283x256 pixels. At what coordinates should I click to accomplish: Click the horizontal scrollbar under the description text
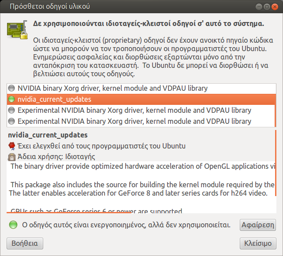point(88,213)
